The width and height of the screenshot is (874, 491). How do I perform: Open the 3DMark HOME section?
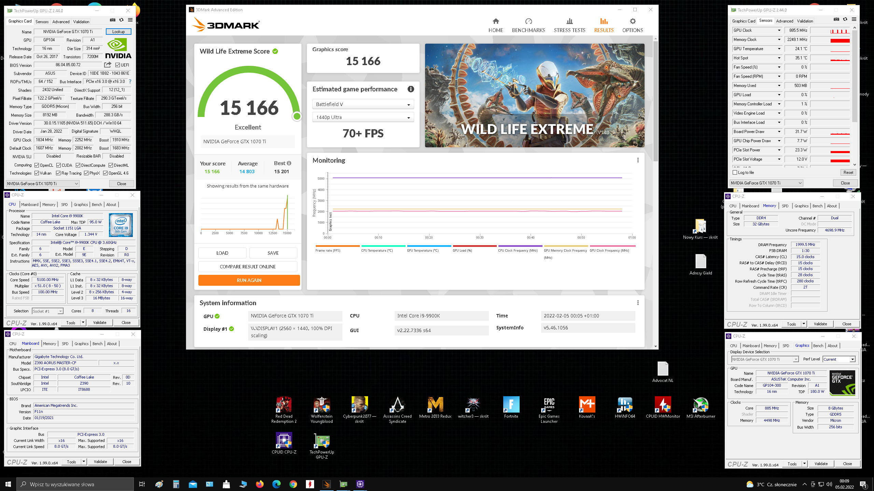tap(496, 26)
